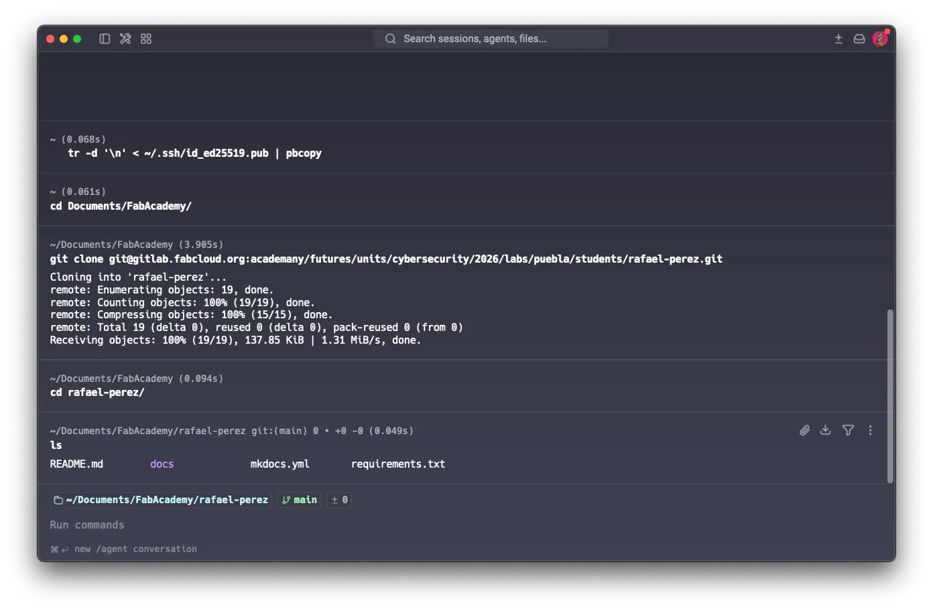Viewport: 933px width, 611px height.
Task: Click the folder icon in the prompt path chip
Action: (58, 500)
